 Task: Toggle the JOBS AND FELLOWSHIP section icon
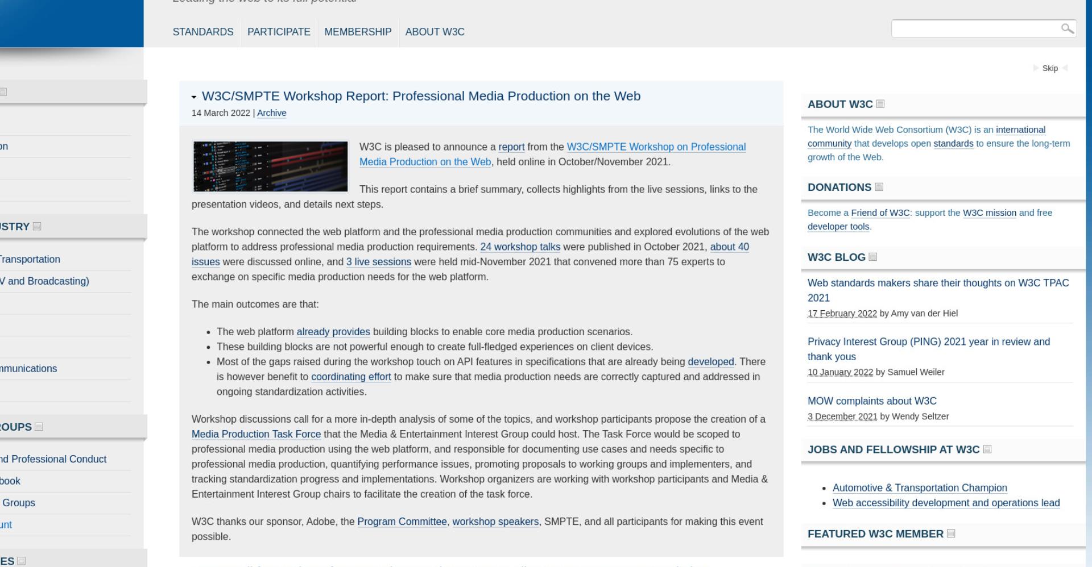click(987, 449)
